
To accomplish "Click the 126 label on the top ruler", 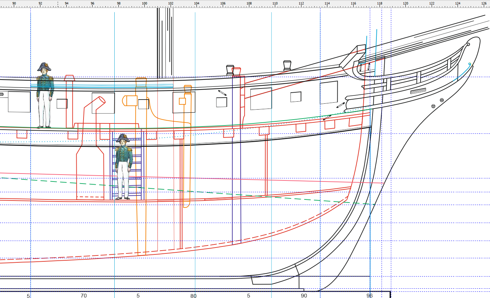I will pyautogui.click(x=484, y=3).
